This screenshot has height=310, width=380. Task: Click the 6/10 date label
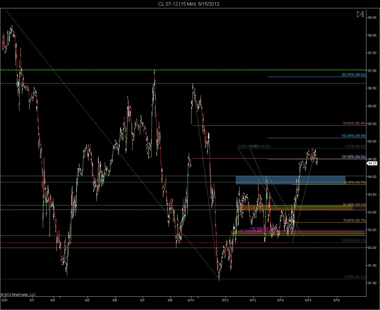pos(191,300)
